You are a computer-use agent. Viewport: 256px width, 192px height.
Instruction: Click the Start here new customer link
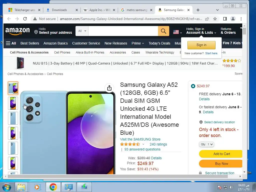coord(211,53)
